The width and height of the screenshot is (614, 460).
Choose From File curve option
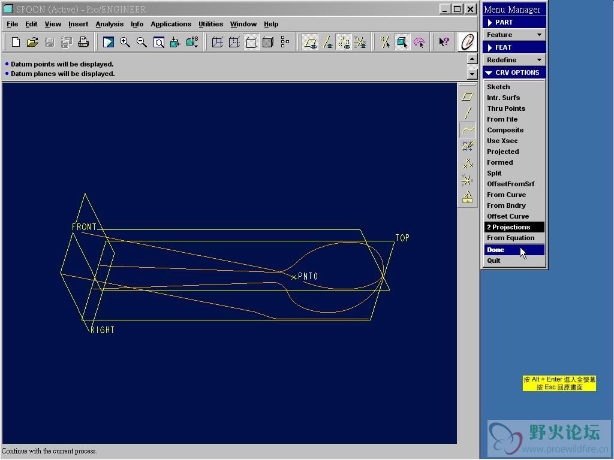514,119
